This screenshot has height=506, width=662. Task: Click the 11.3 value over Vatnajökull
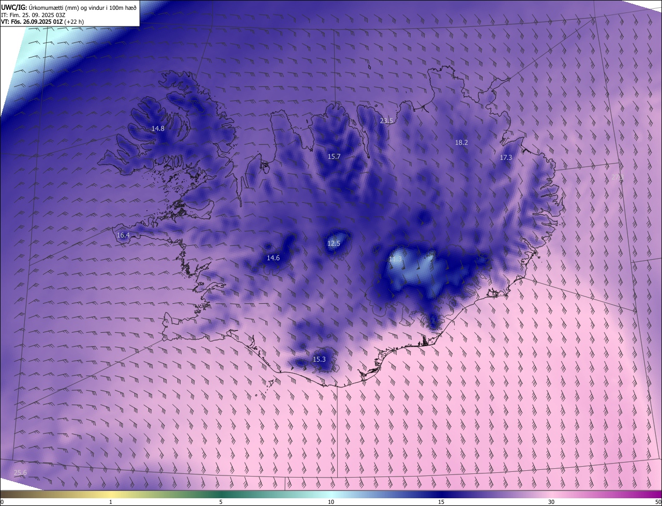(395, 259)
